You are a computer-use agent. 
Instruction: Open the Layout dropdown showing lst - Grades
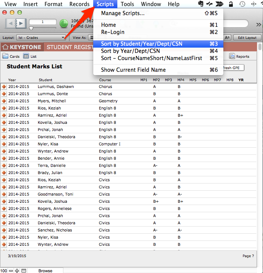point(42,38)
